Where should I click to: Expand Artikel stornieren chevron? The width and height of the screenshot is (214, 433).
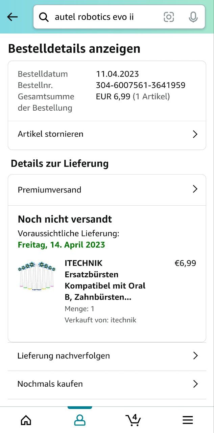point(195,134)
